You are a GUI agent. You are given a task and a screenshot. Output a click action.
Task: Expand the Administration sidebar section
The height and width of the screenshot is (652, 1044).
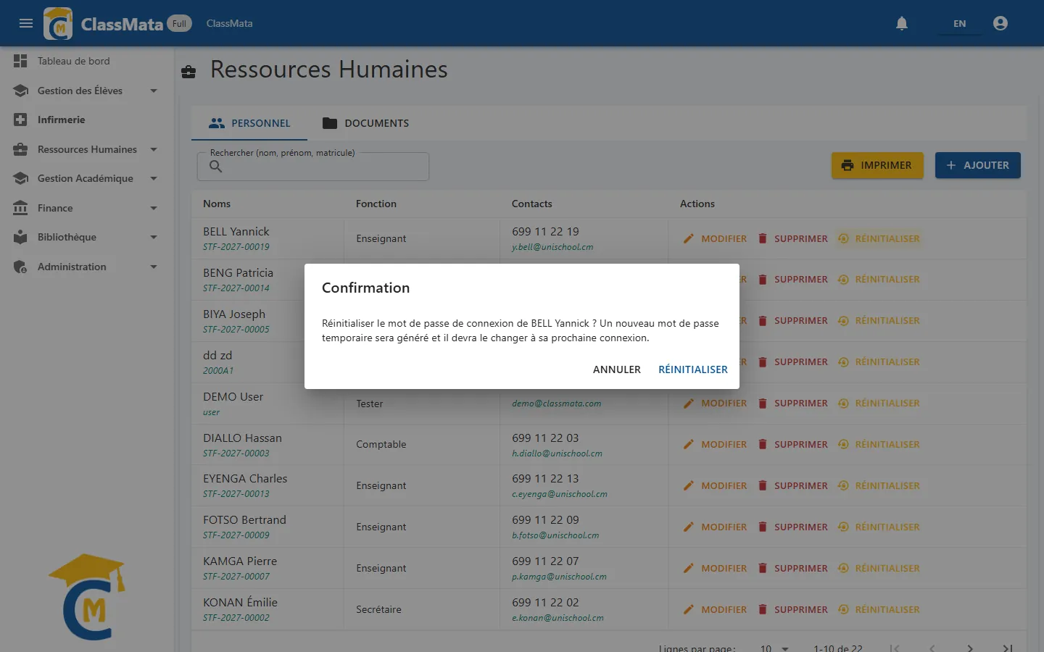tap(154, 267)
